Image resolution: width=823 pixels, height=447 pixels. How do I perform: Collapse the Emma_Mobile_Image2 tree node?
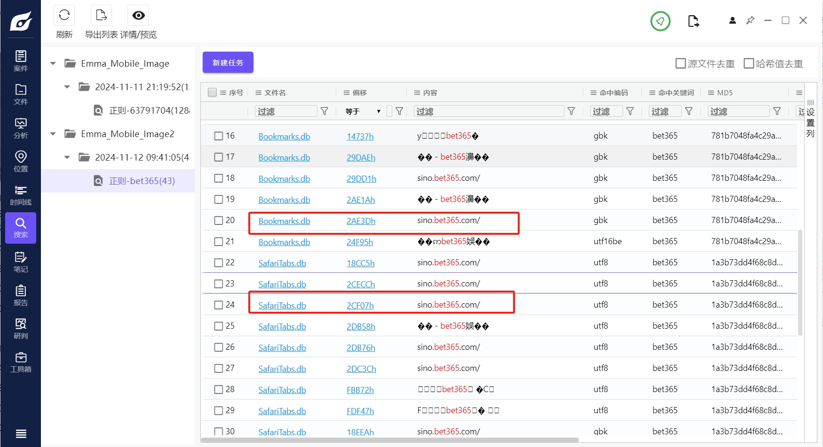point(53,134)
